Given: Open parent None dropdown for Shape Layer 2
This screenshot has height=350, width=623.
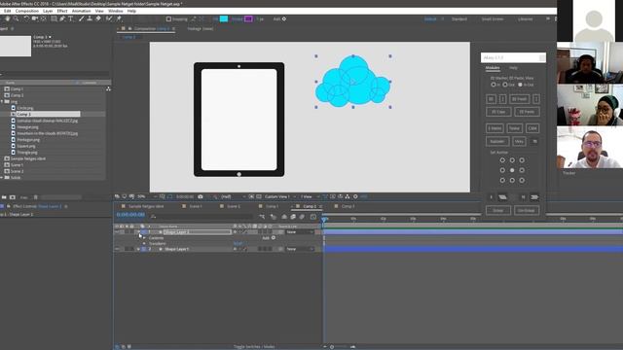Looking at the screenshot, I should [x=300, y=232].
